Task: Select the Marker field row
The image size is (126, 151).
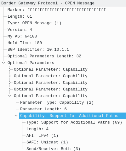Action: (57, 10)
